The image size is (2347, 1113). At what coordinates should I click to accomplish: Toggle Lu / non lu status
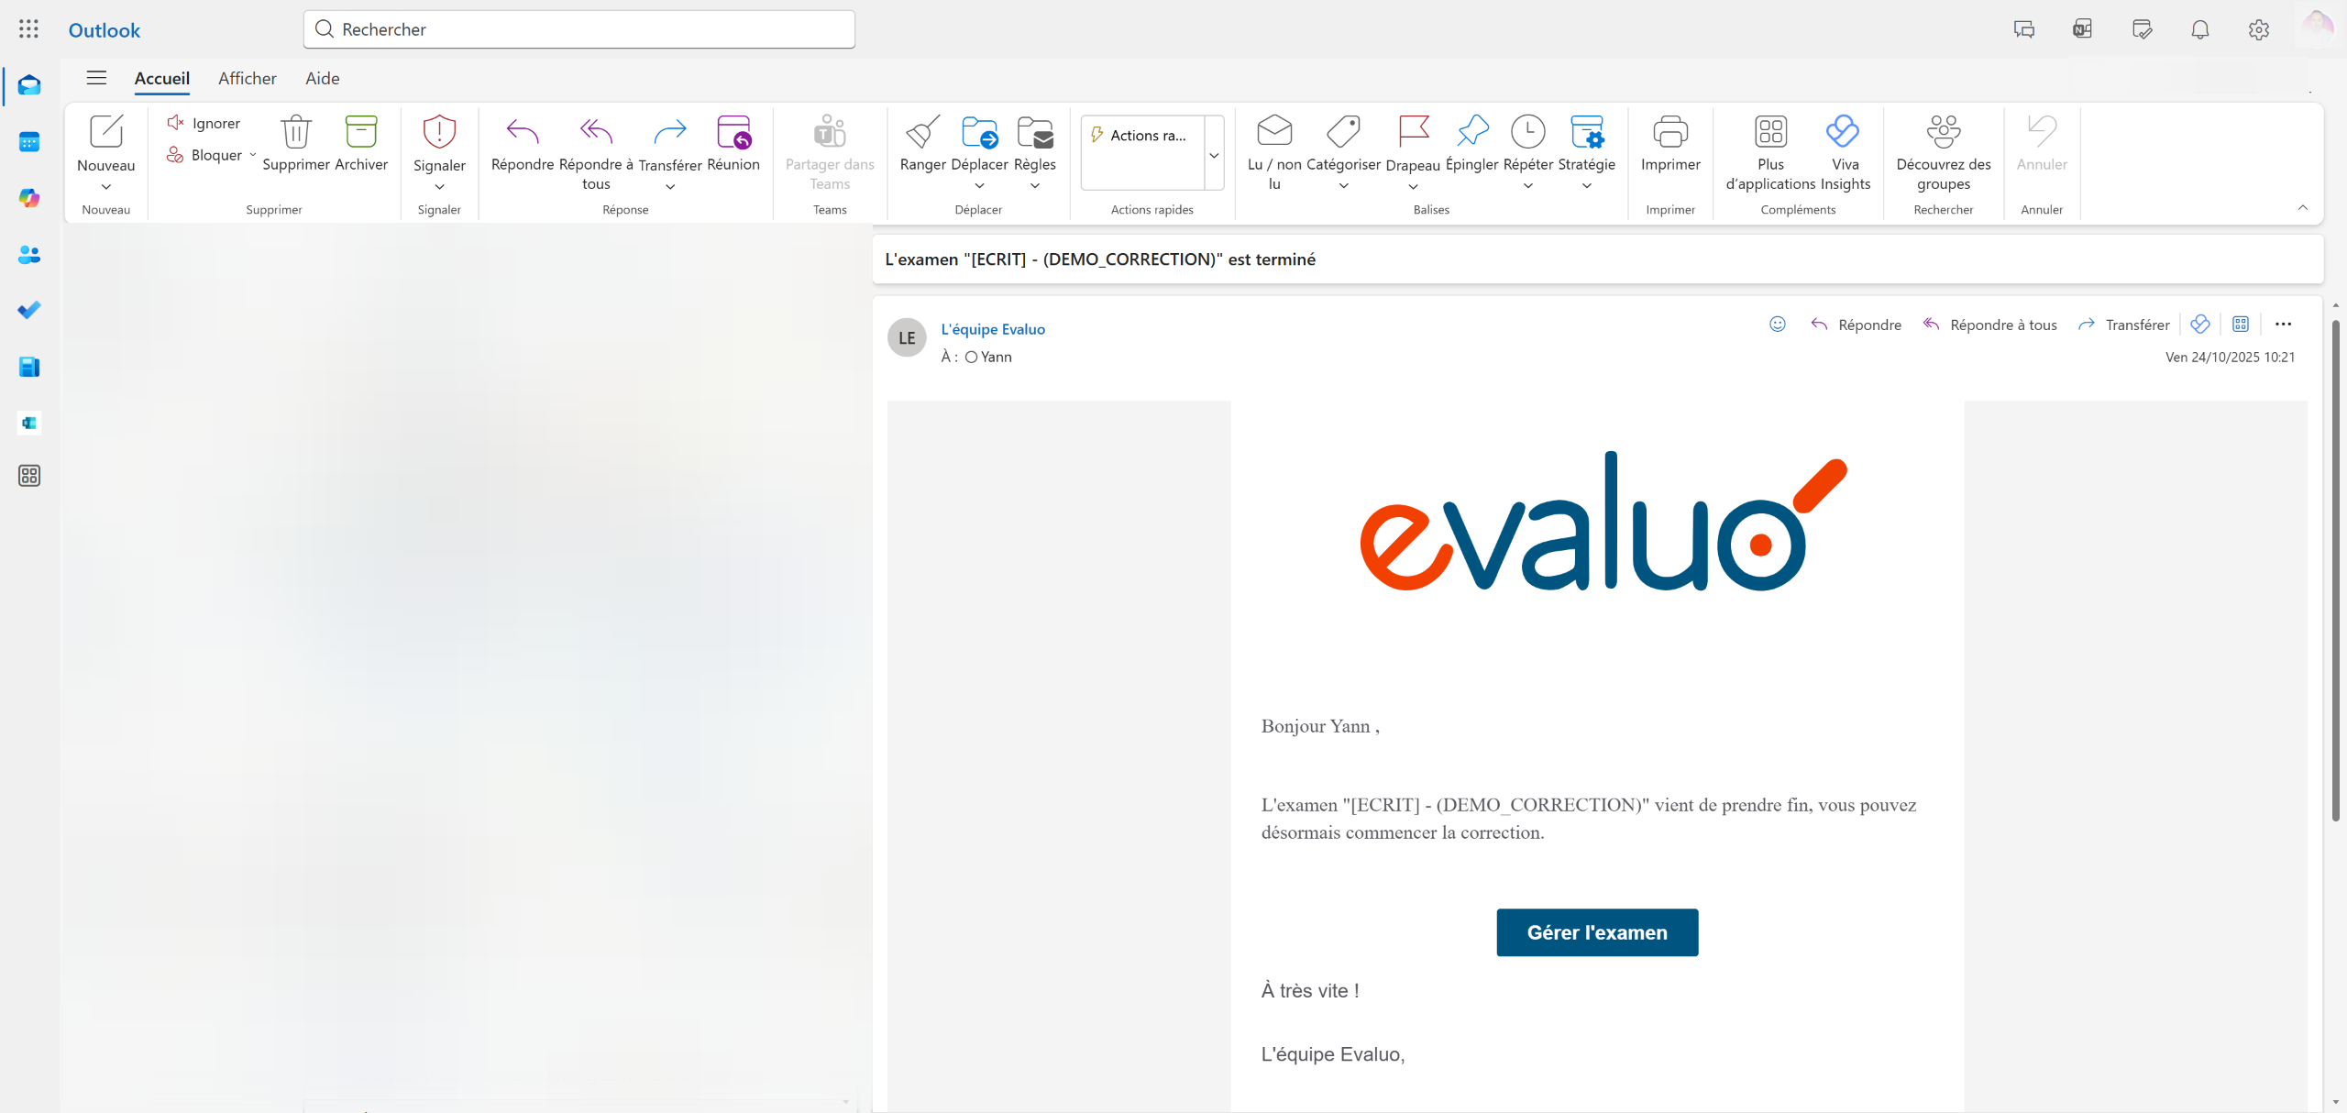coord(1273,133)
